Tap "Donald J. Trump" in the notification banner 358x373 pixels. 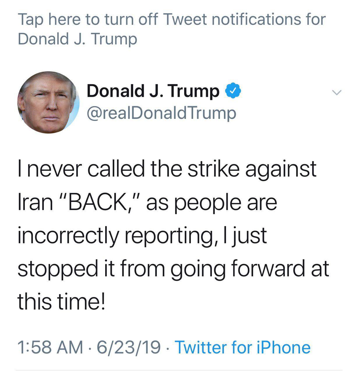pyautogui.click(x=77, y=39)
